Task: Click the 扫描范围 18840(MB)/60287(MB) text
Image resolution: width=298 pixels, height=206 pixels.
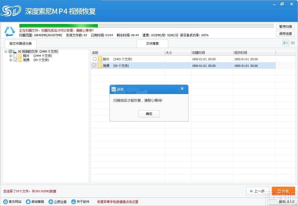Action: (x=41, y=35)
